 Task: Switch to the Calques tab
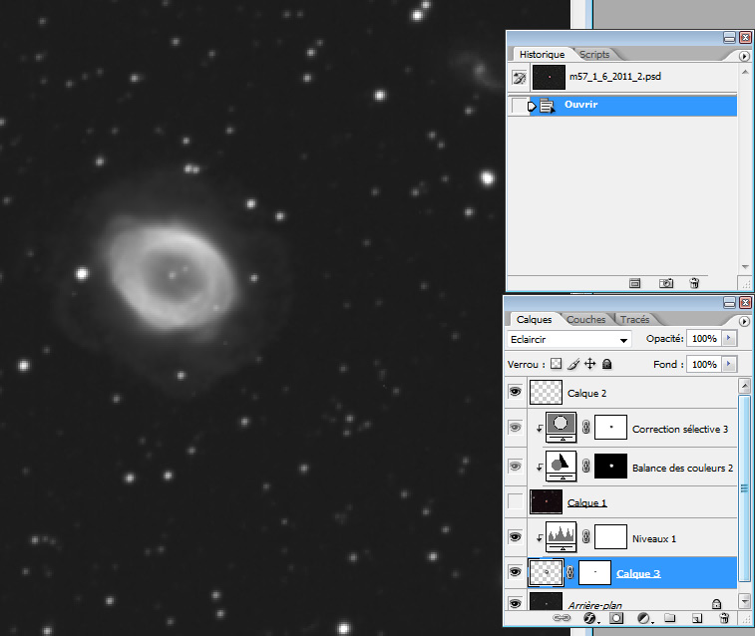534,319
